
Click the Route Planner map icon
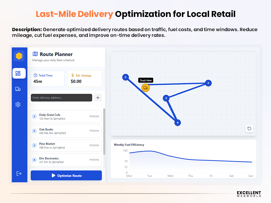(35, 54)
